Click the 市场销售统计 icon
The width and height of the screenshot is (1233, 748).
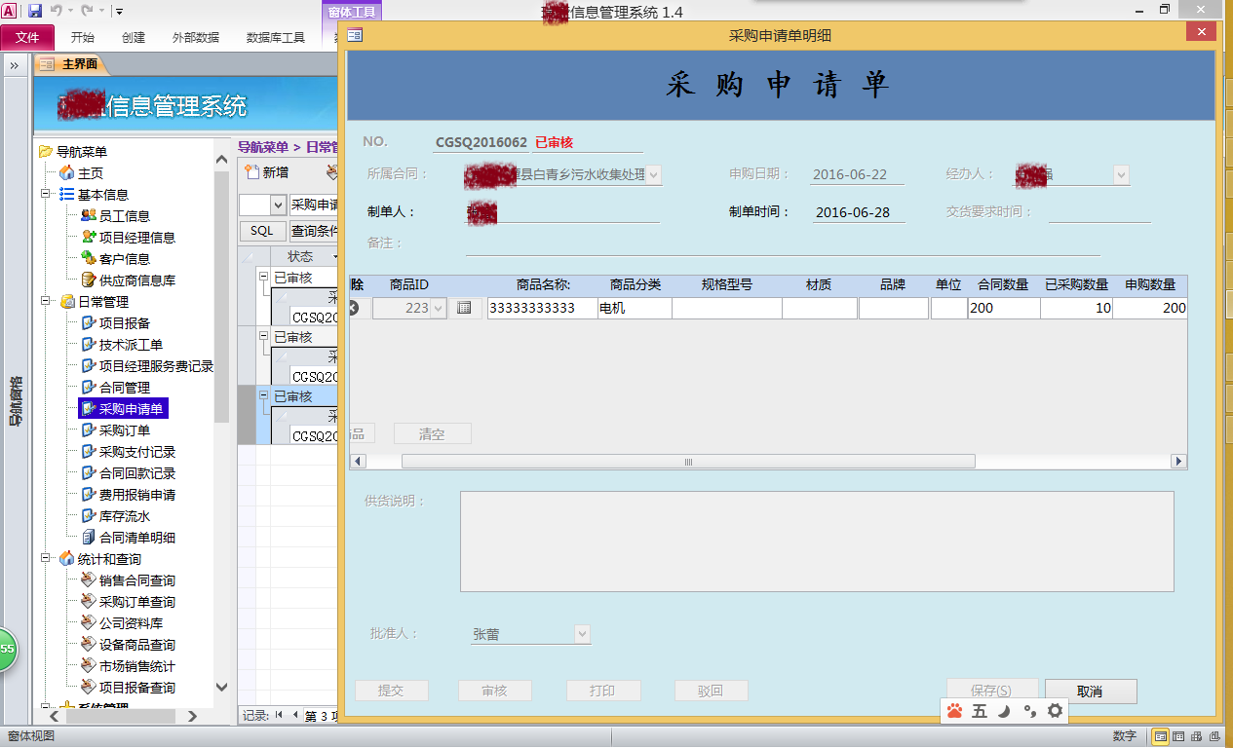(89, 665)
